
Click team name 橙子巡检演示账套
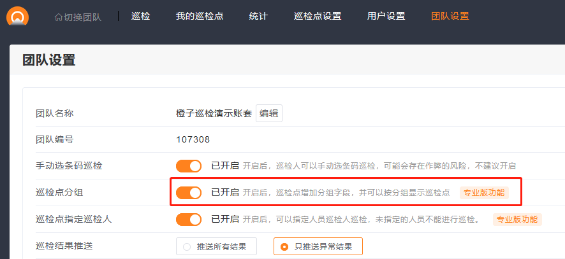click(214, 113)
